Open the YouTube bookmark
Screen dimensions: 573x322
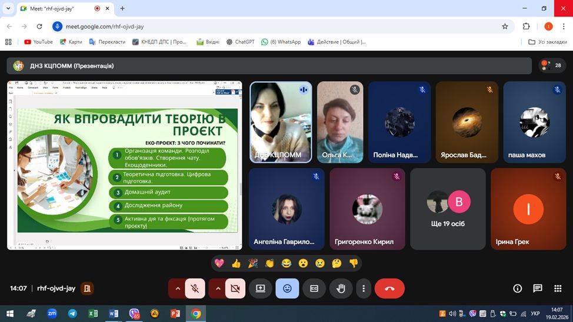pyautogui.click(x=38, y=42)
